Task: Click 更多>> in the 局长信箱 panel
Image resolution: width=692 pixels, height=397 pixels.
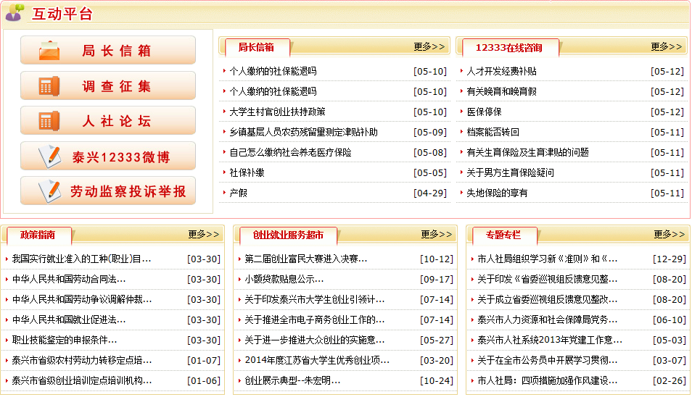Action: point(429,46)
